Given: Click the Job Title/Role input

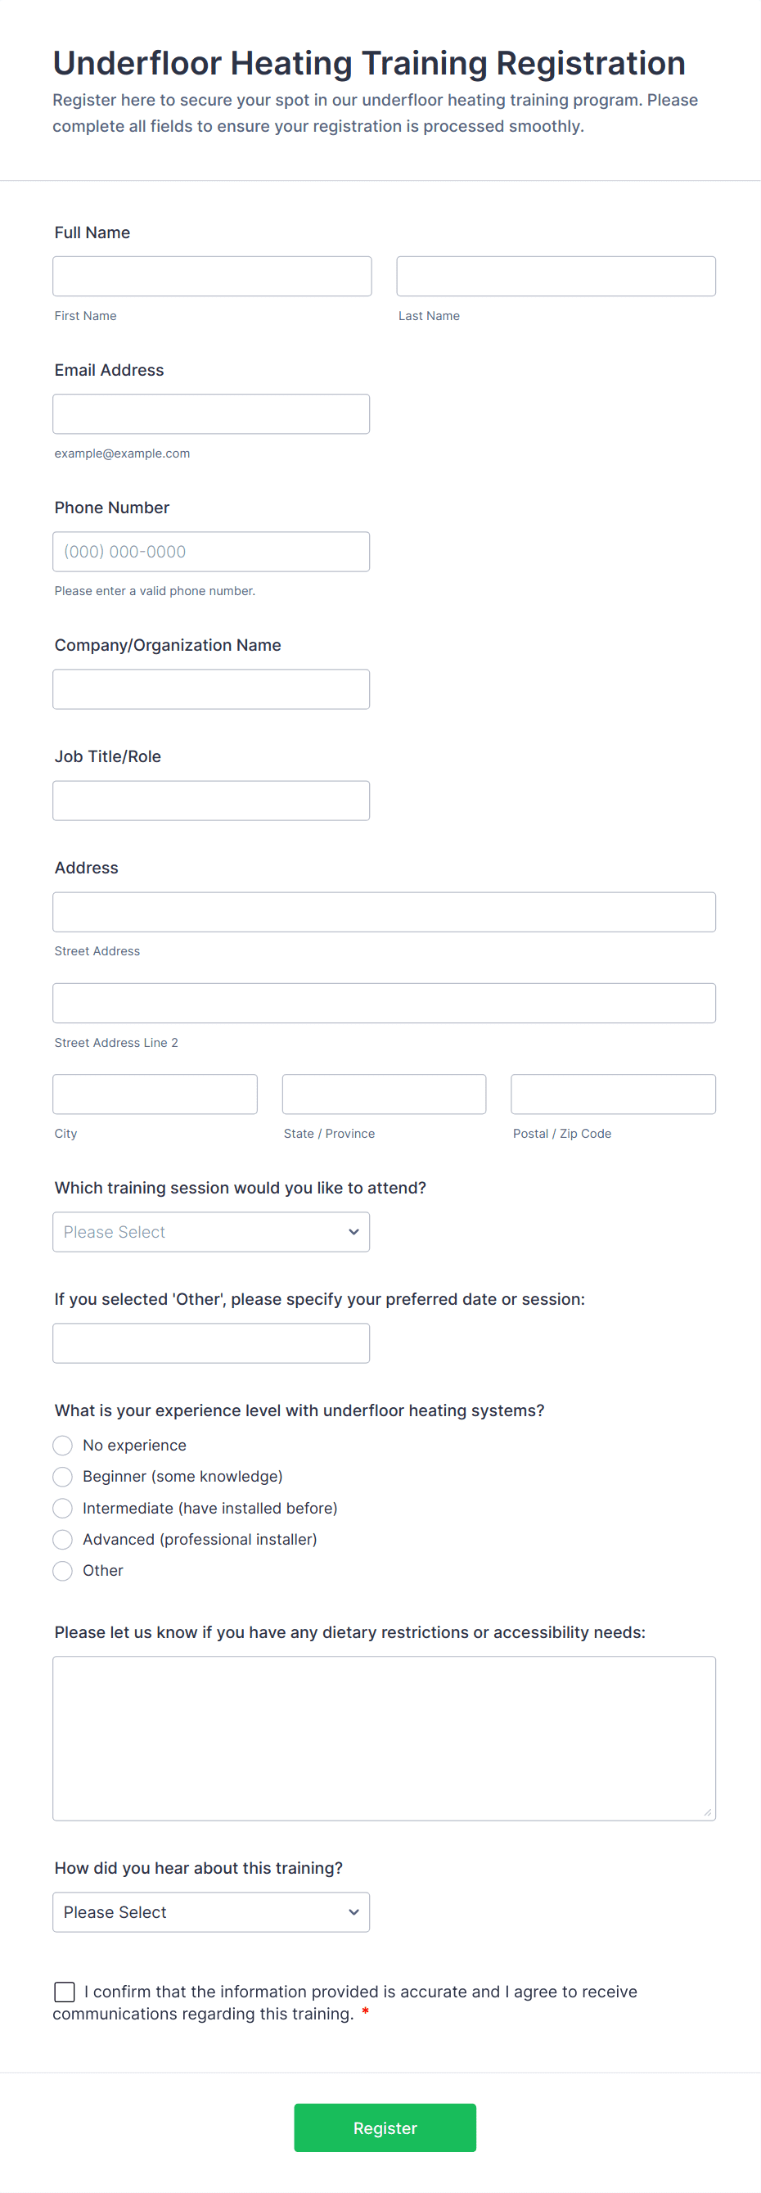Looking at the screenshot, I should click(211, 801).
